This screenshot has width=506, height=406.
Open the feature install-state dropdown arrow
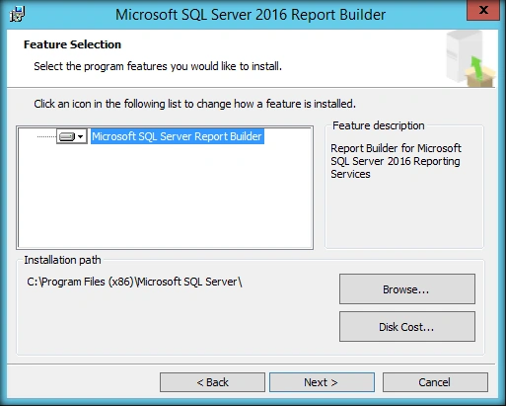tap(81, 136)
